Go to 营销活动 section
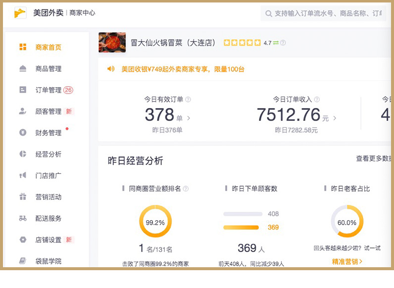394x288 pixels. 49,197
